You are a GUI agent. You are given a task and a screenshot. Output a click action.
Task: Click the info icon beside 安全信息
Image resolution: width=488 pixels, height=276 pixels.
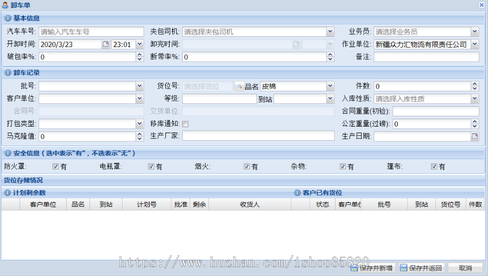pyautogui.click(x=8, y=153)
